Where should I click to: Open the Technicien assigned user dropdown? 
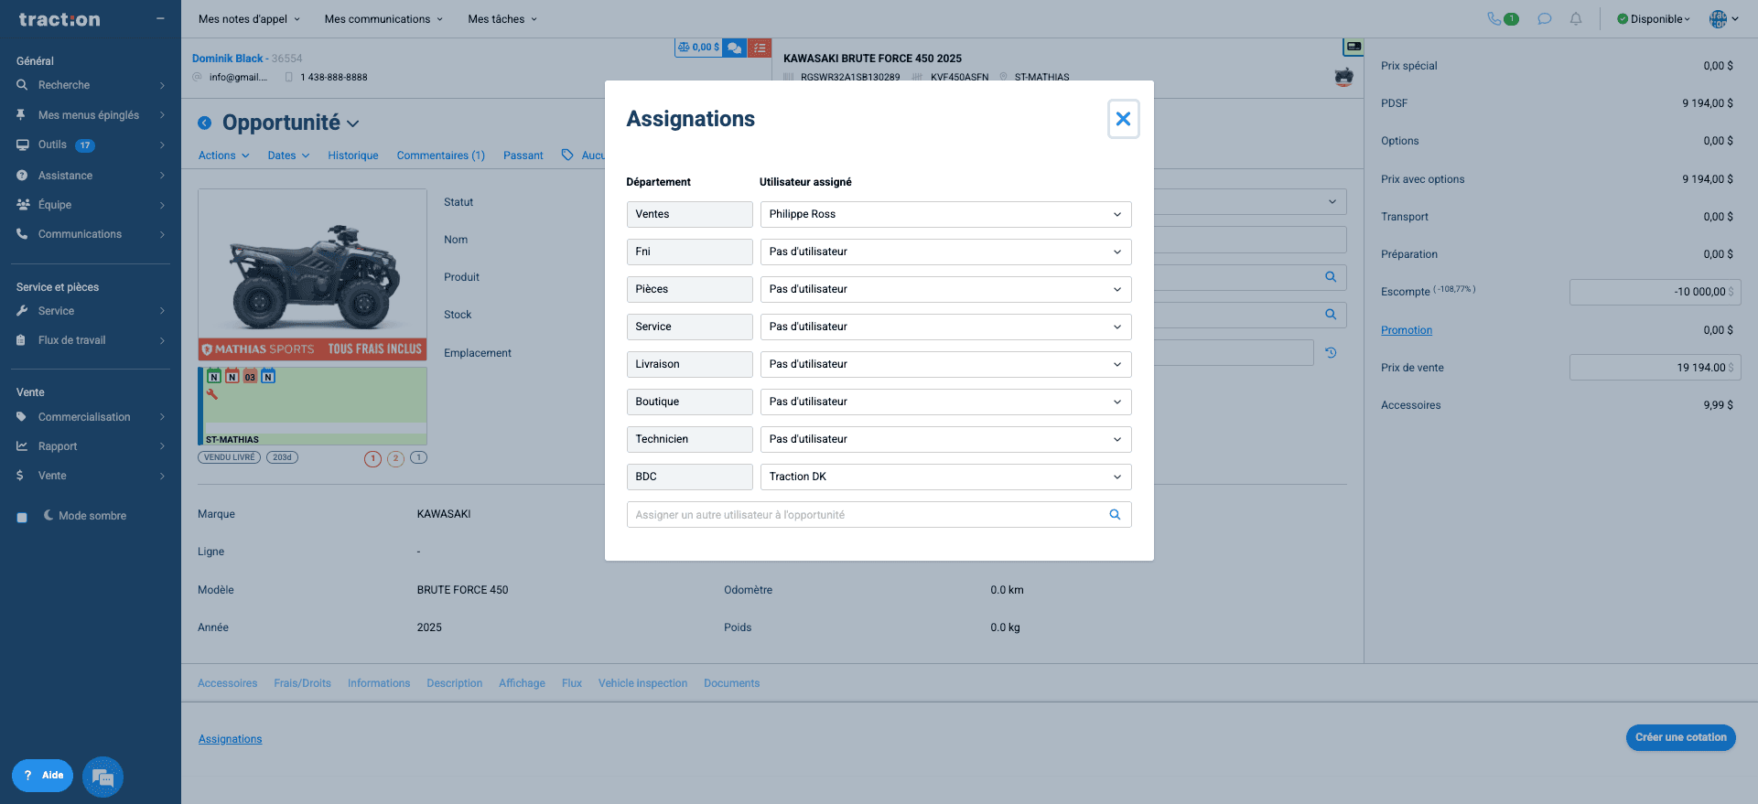tap(945, 440)
